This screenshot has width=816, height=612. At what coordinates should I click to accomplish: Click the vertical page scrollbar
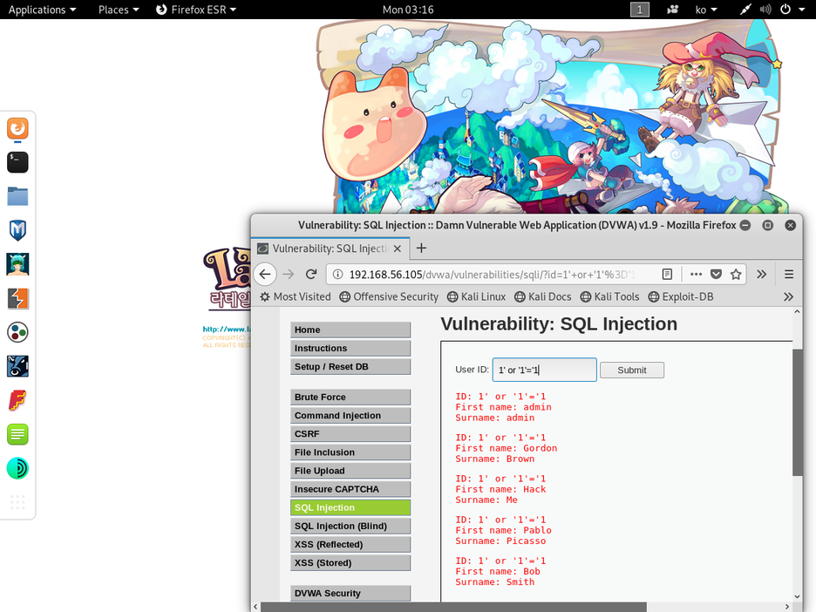tap(797, 412)
